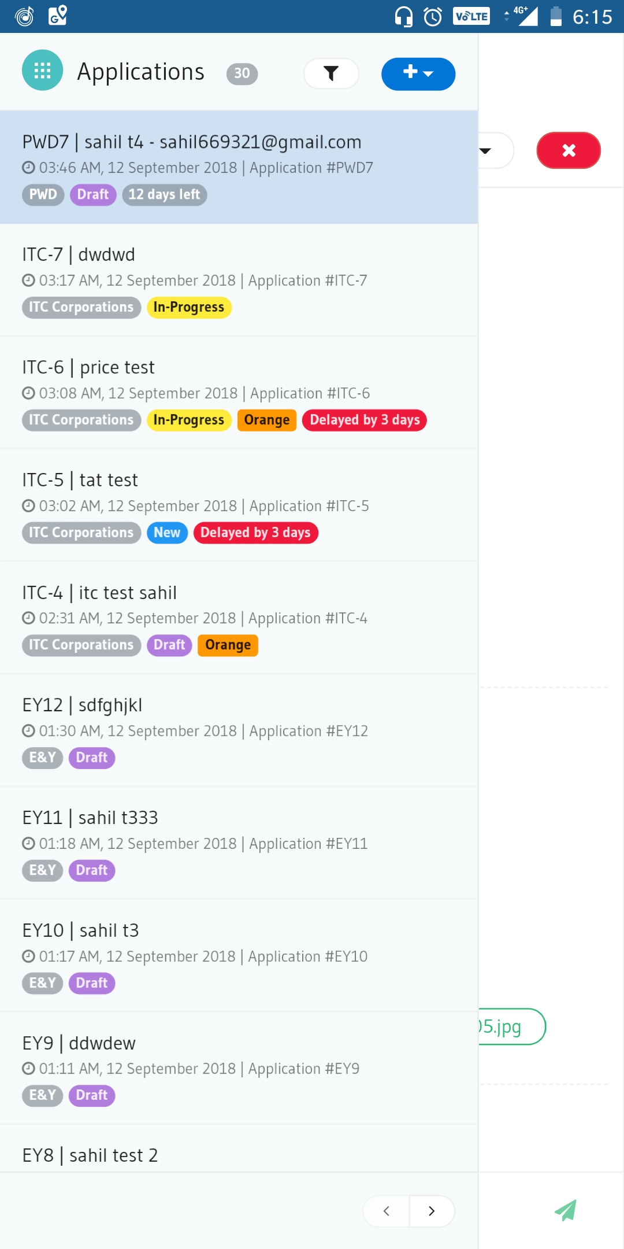Expand the blue plus add dropdown
624x1249 pixels.
click(418, 73)
